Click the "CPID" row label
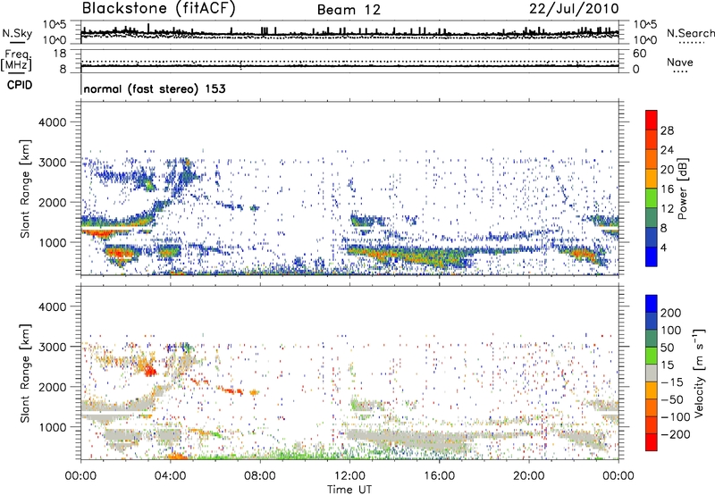 point(20,85)
